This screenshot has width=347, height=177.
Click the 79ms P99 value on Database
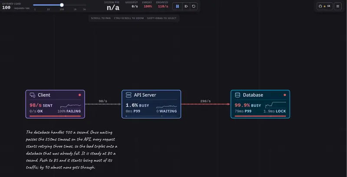243,111
